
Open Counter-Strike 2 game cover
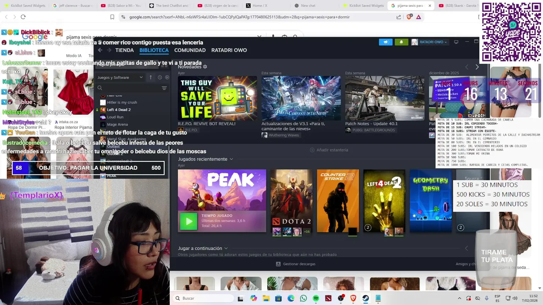click(x=338, y=201)
